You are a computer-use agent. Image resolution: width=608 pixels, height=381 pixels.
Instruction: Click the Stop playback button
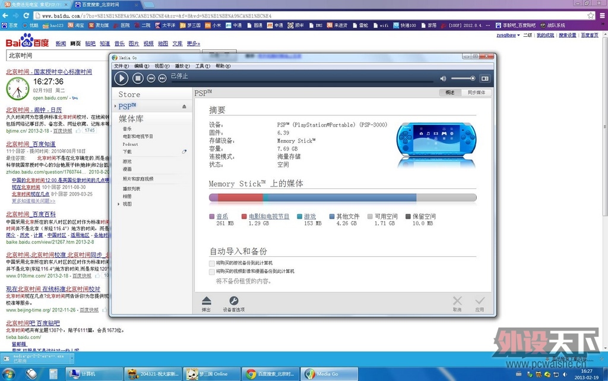(138, 78)
